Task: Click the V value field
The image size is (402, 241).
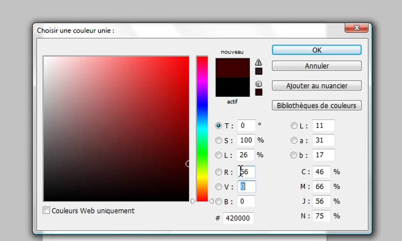Action: pos(247,187)
